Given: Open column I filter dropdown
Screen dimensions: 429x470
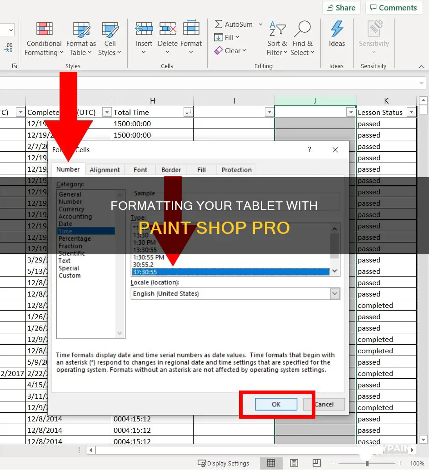Looking at the screenshot, I should point(269,113).
